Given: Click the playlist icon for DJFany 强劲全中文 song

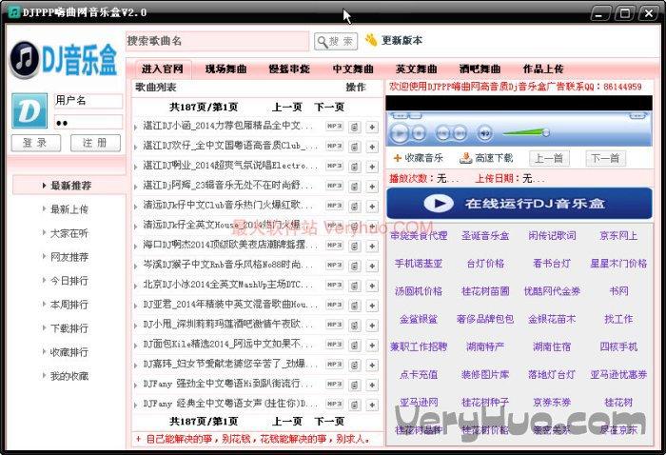Looking at the screenshot, I should tap(355, 385).
